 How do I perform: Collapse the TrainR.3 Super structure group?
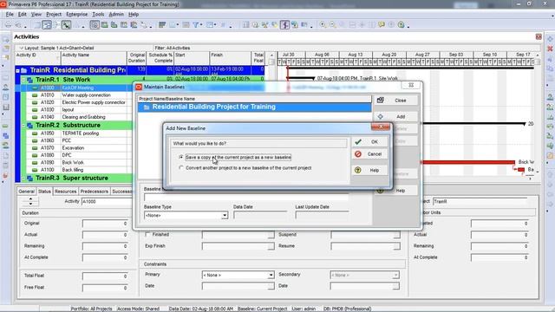click(23, 179)
